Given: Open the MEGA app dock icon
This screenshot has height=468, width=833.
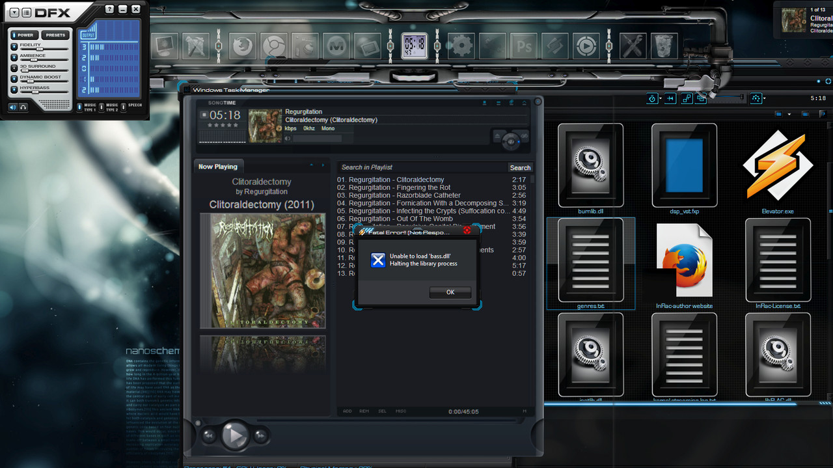Looking at the screenshot, I should 336,46.
